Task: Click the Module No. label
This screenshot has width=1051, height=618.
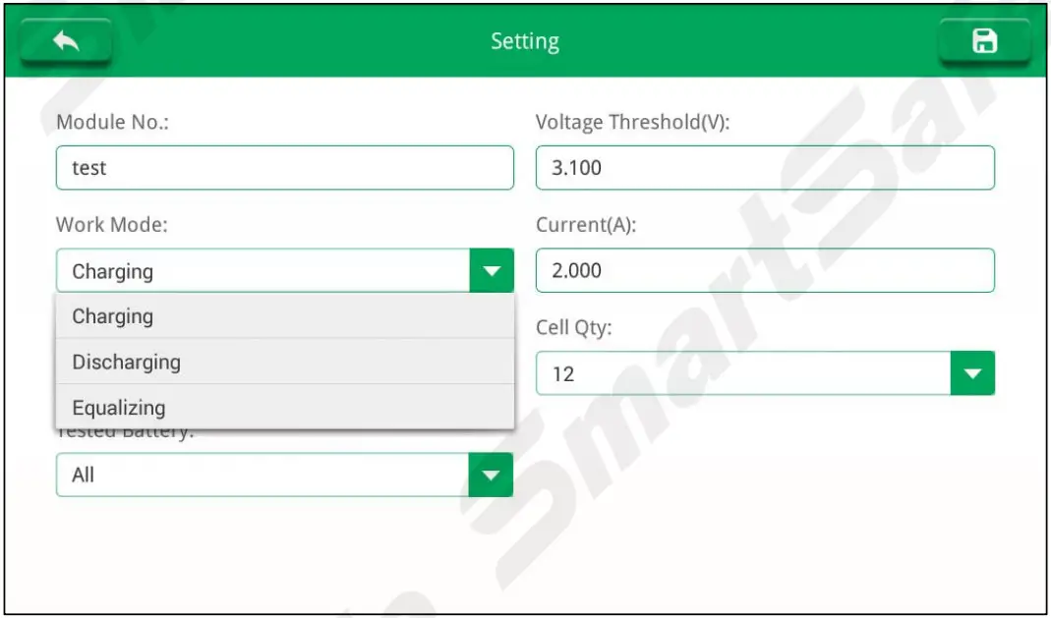Action: [x=113, y=123]
